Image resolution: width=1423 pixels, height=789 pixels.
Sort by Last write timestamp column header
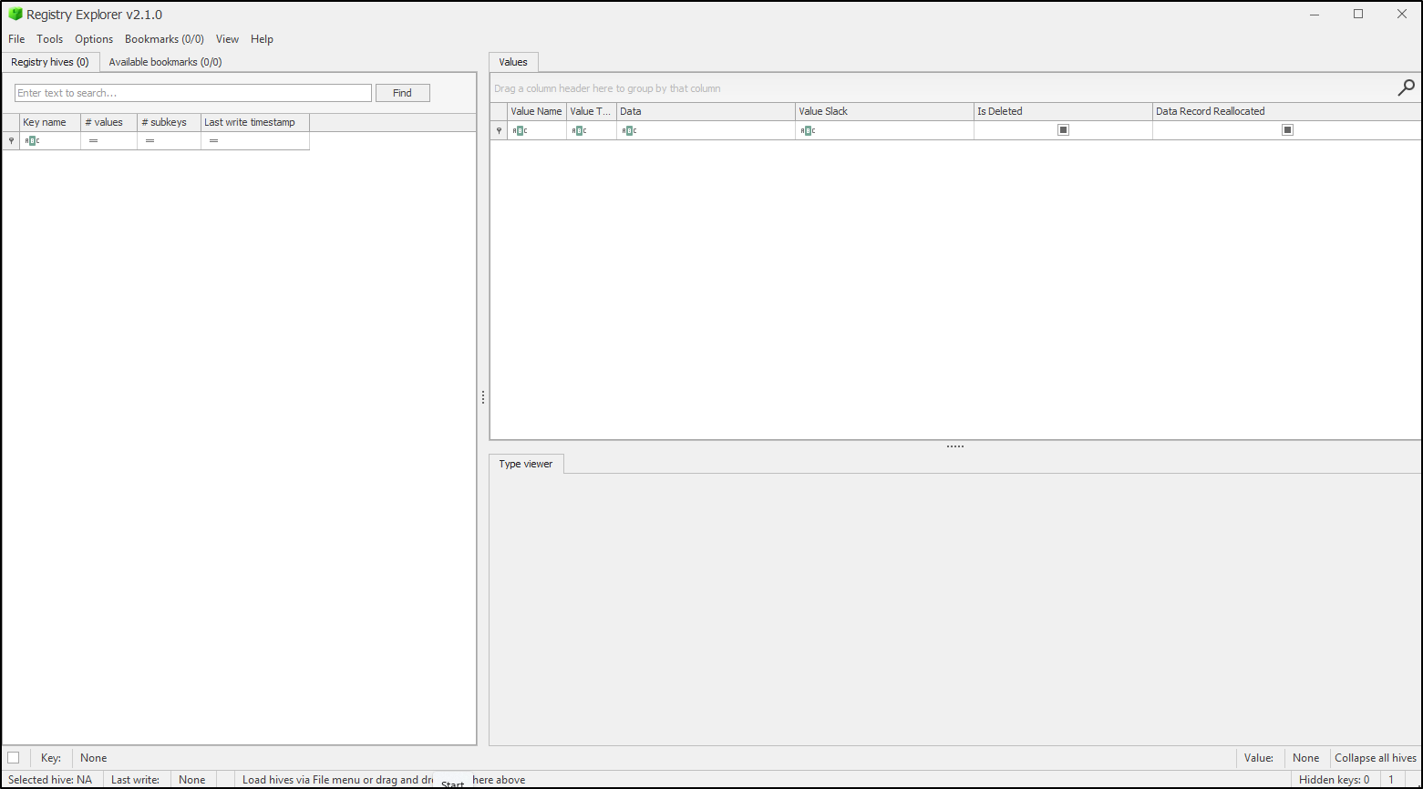click(x=255, y=122)
